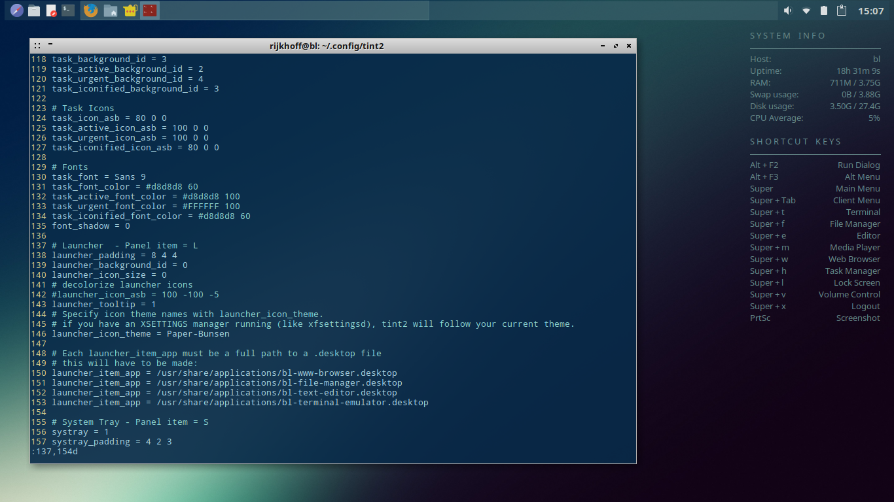Check the battery status tray icon
Image resolution: width=894 pixels, height=502 pixels.
point(824,10)
